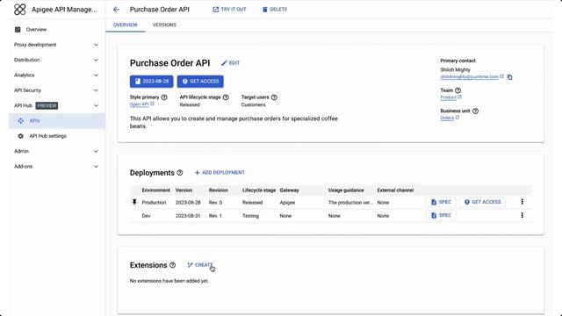Expand the Admin section
This screenshot has width=562, height=316.
(56, 151)
